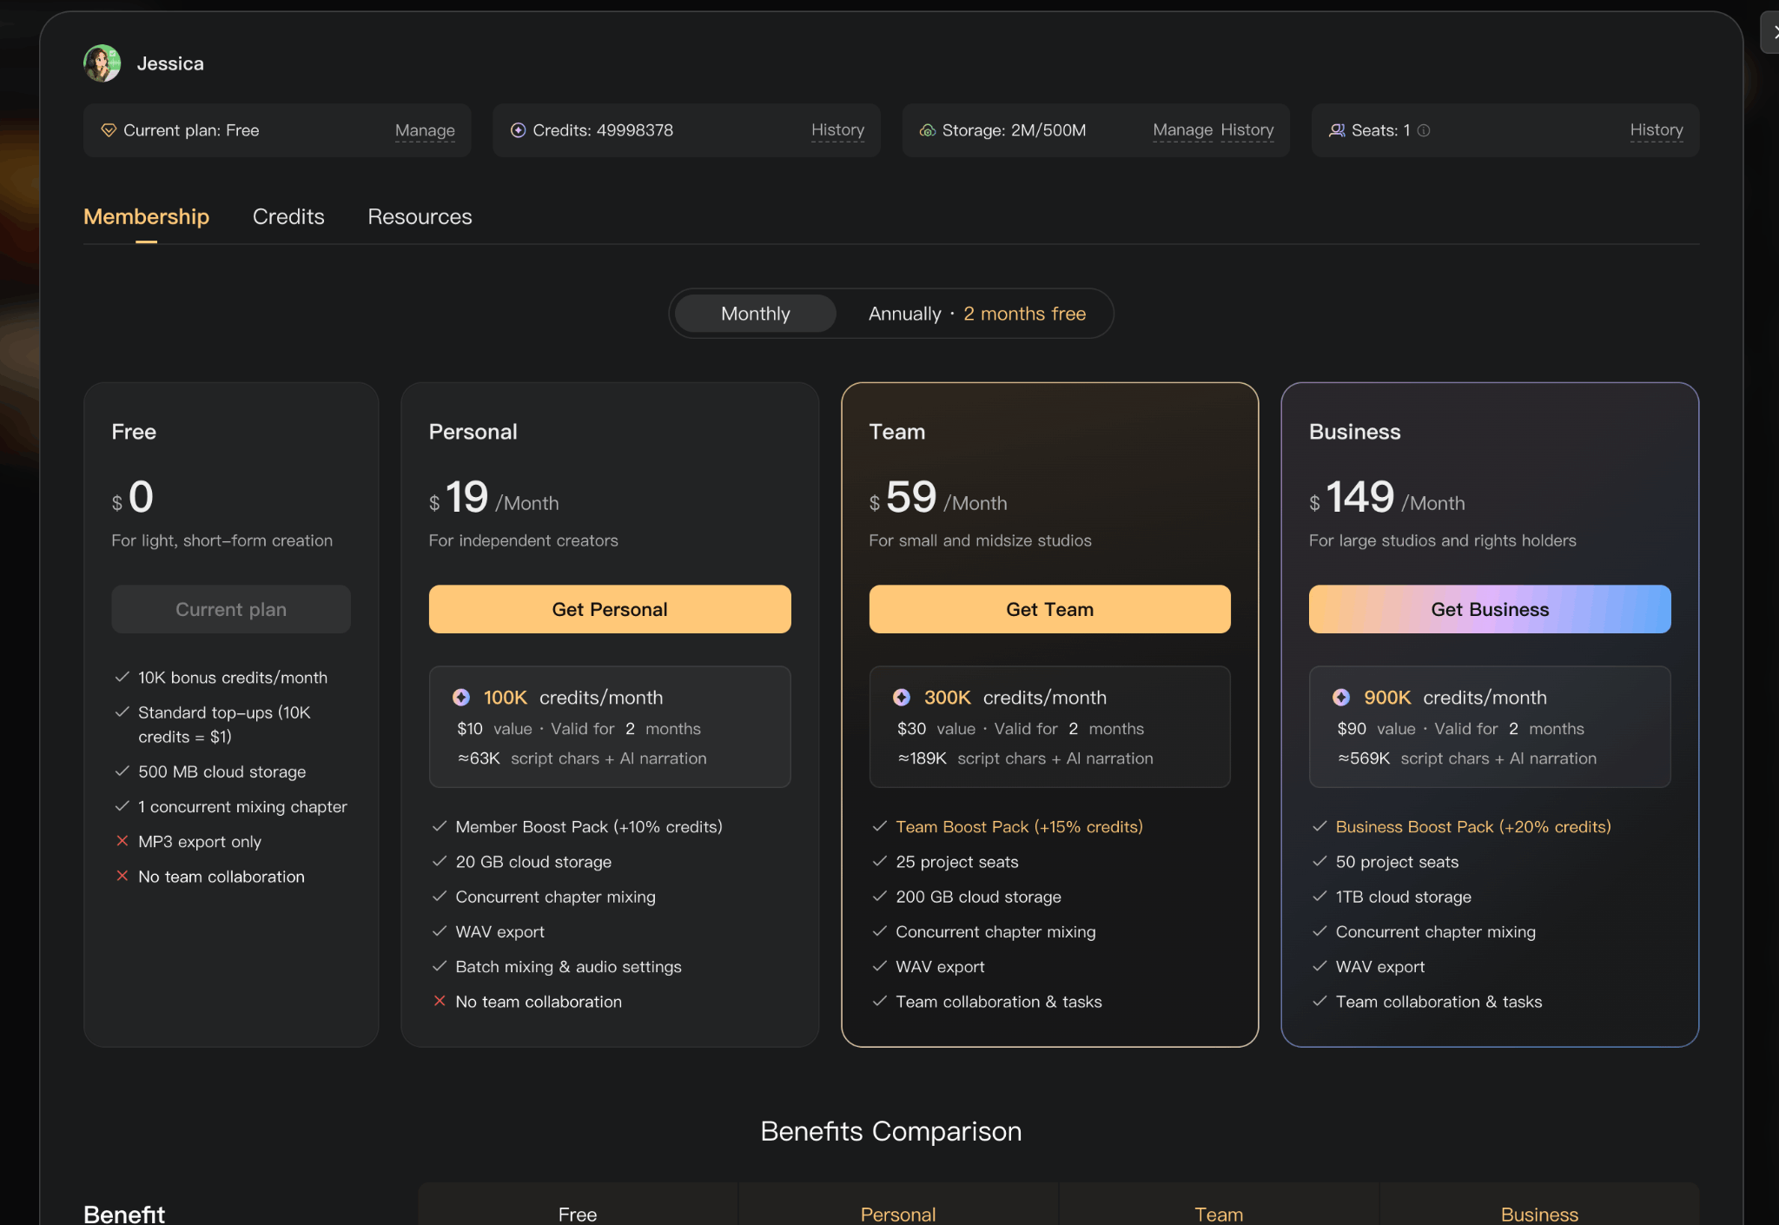Screen dimensions: 1779x1225
Task: Click Manage link for Storage
Action: [1182, 130]
